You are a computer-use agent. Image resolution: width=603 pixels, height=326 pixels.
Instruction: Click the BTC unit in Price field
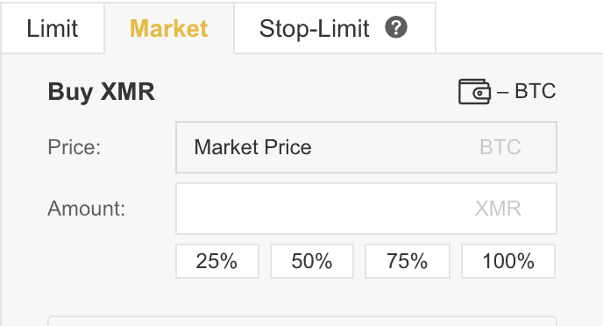point(500,147)
